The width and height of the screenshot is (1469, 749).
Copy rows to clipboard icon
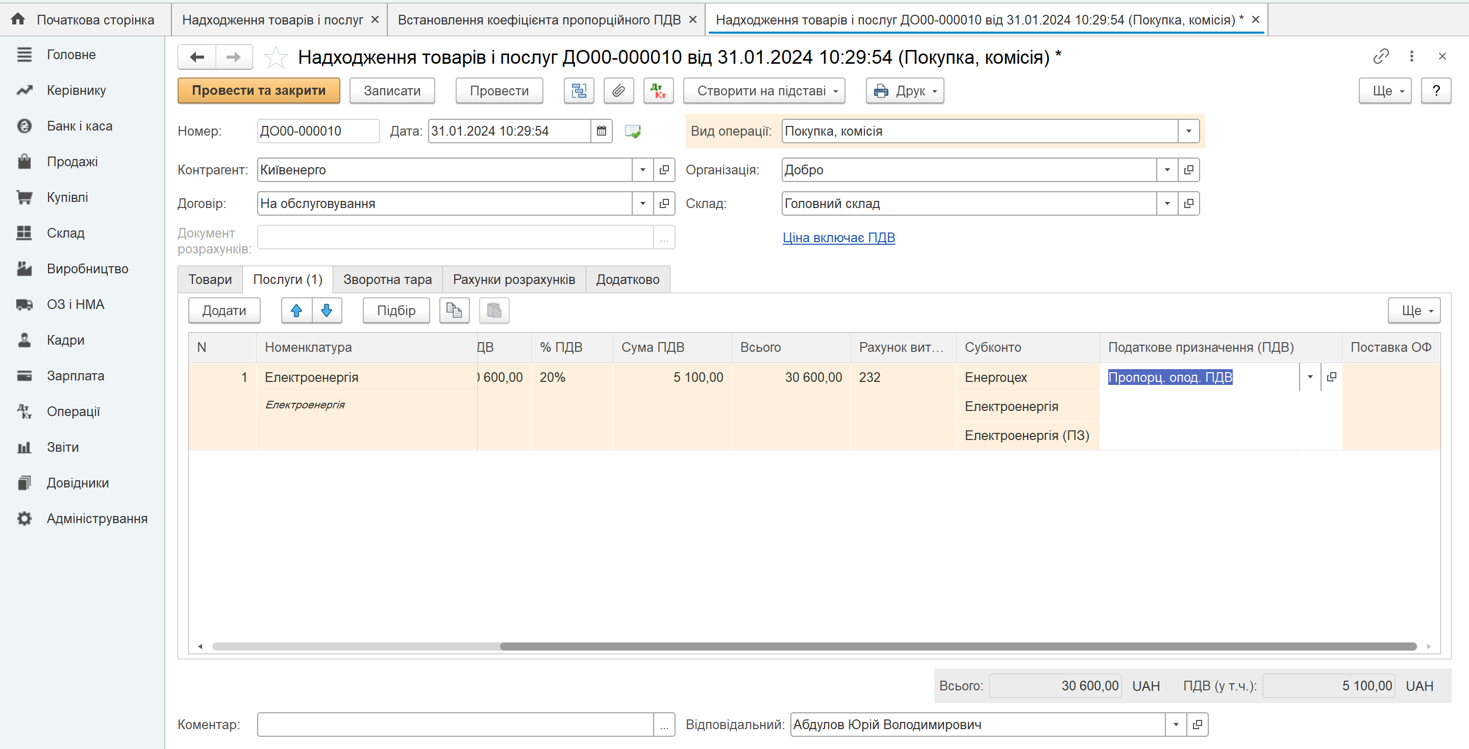click(454, 311)
